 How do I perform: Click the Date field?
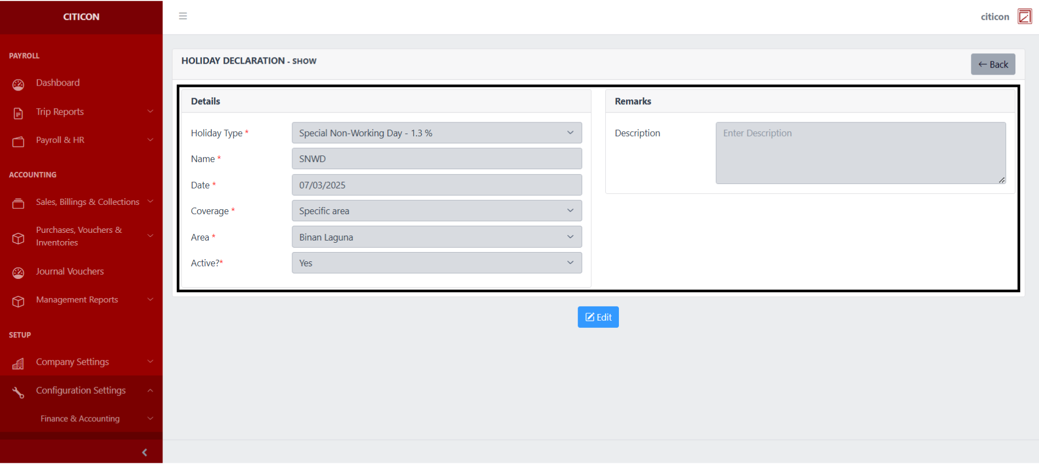coord(436,185)
